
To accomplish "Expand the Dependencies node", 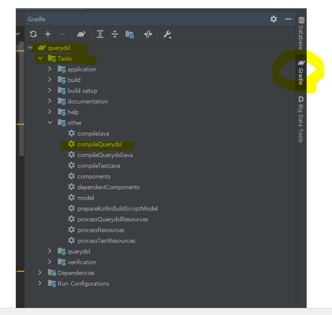I will [x=40, y=273].
